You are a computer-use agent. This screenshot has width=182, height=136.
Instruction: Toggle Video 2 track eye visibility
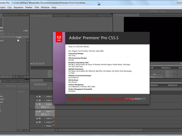pos(37,100)
